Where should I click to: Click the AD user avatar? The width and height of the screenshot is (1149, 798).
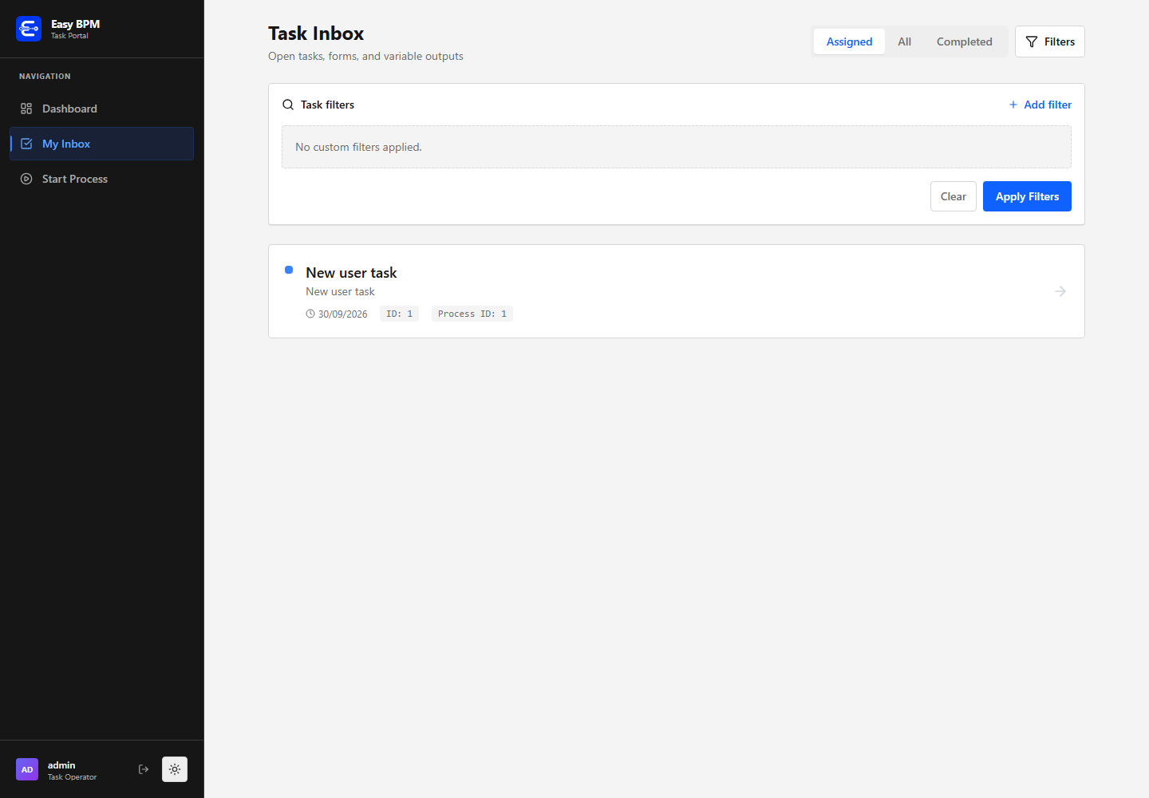pos(27,769)
